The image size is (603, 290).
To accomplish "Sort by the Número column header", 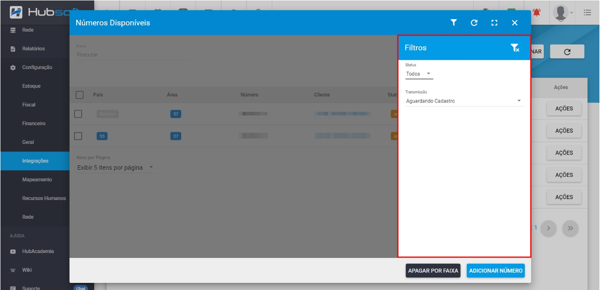I will 249,95.
